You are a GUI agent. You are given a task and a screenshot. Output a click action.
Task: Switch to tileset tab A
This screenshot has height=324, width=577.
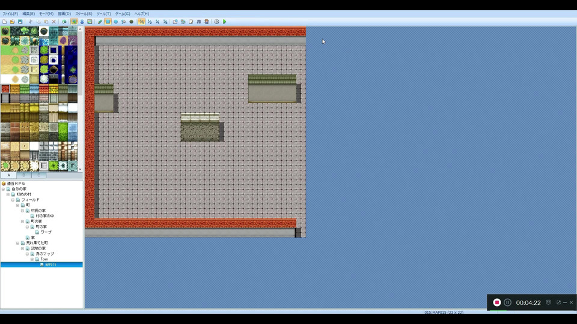[x=9, y=175]
